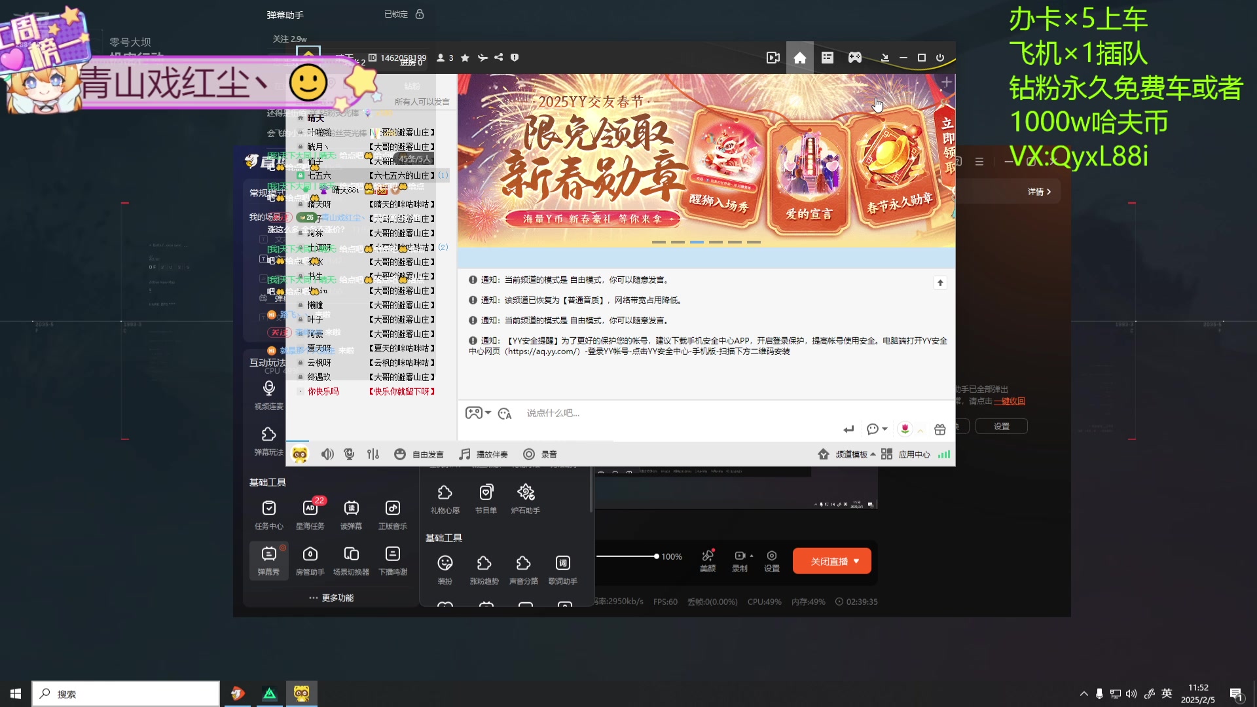This screenshot has height=707, width=1257.
Task: Open 读弹幕 tool
Action: click(x=351, y=515)
